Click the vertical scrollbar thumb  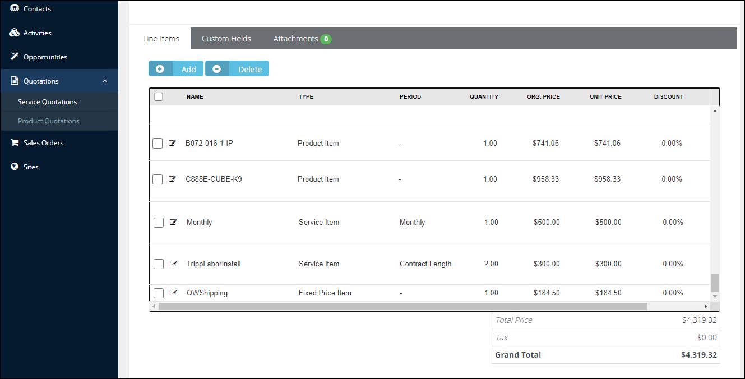coord(714,282)
